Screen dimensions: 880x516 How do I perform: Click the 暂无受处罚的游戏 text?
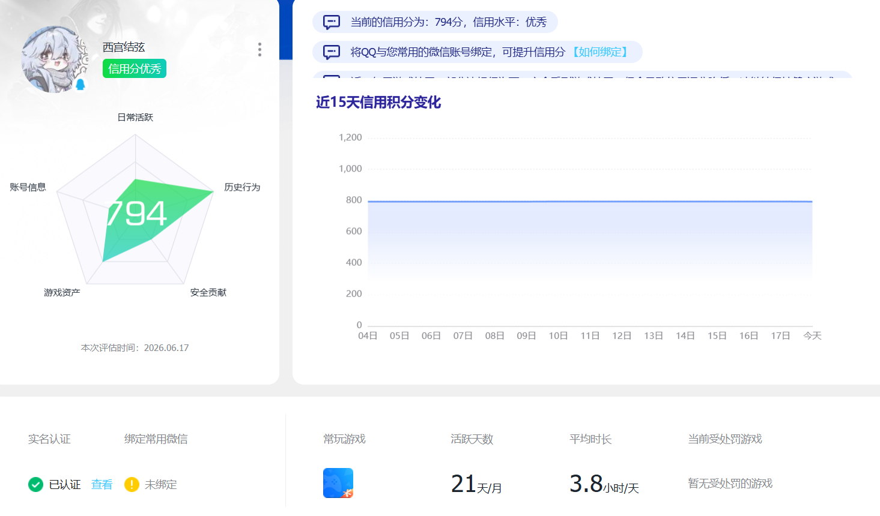click(x=730, y=484)
